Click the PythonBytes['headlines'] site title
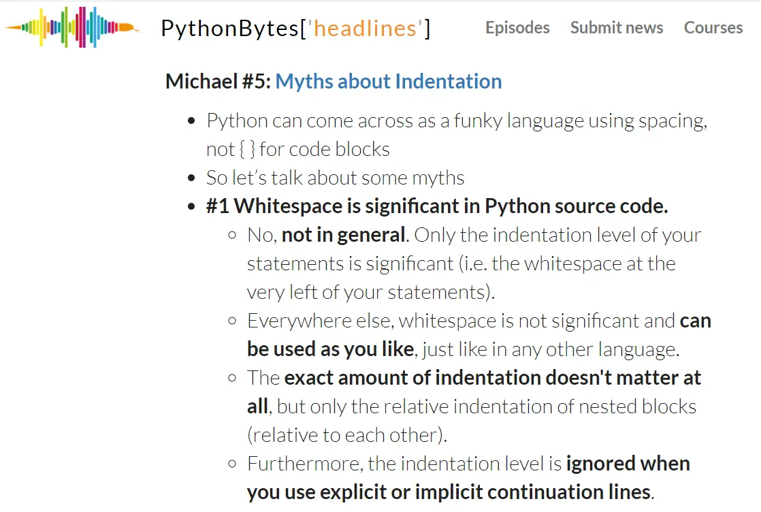Screen dimensions: 761x512 (295, 28)
